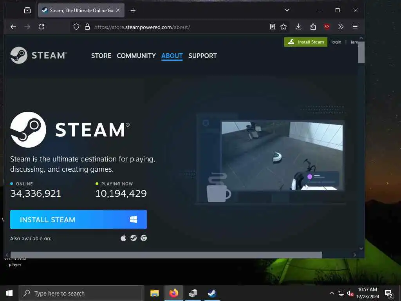Open the notification center icon
Viewport: 401px width, 301px height.
389,294
